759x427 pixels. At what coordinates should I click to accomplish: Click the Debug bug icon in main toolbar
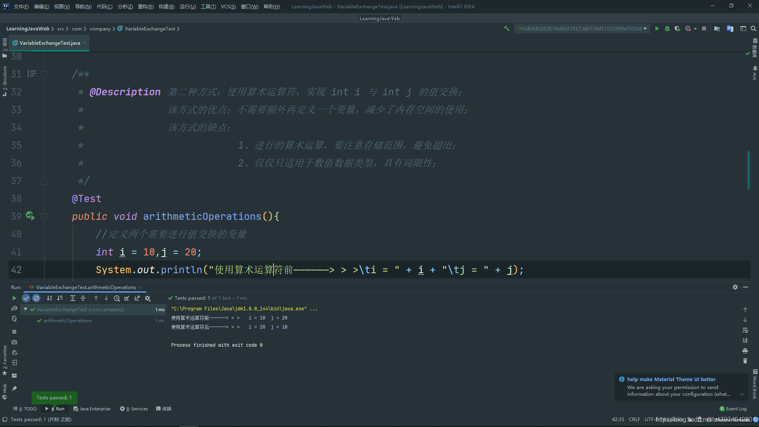click(667, 28)
